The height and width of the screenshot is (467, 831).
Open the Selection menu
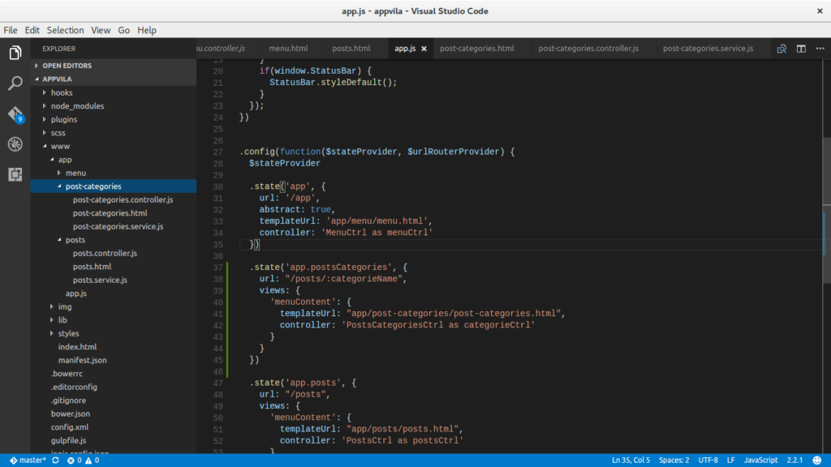[65, 30]
